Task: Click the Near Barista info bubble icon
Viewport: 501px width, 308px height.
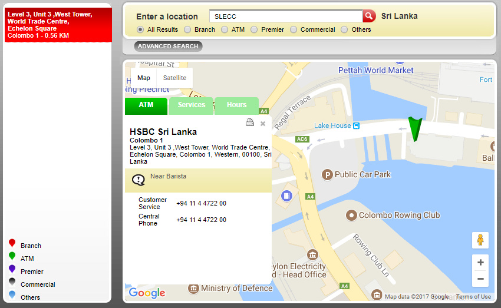Action: (139, 180)
